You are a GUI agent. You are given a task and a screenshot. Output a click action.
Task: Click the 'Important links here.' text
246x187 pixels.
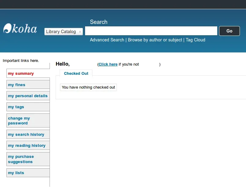[21, 61]
